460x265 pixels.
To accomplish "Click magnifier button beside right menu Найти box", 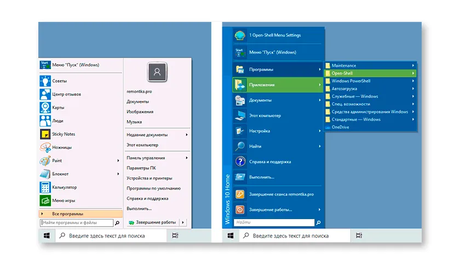I will click(x=318, y=223).
